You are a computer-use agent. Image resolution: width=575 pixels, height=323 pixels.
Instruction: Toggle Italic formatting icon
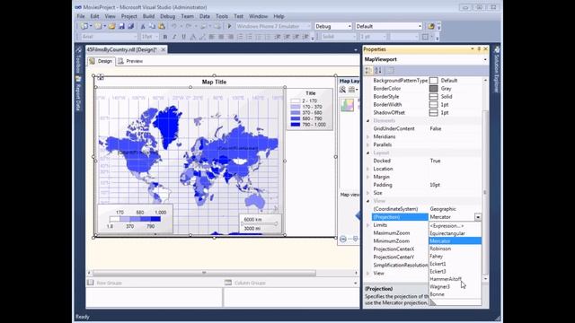(x=174, y=37)
